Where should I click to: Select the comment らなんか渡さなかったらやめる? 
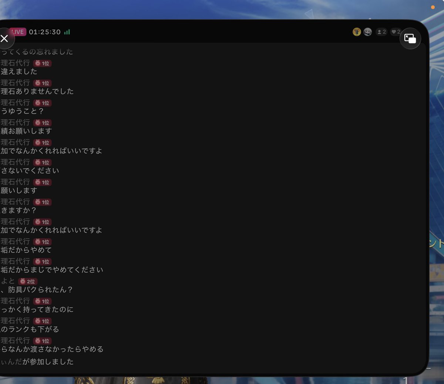[52, 349]
